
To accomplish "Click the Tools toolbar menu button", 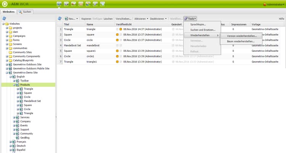I will pos(190,19).
